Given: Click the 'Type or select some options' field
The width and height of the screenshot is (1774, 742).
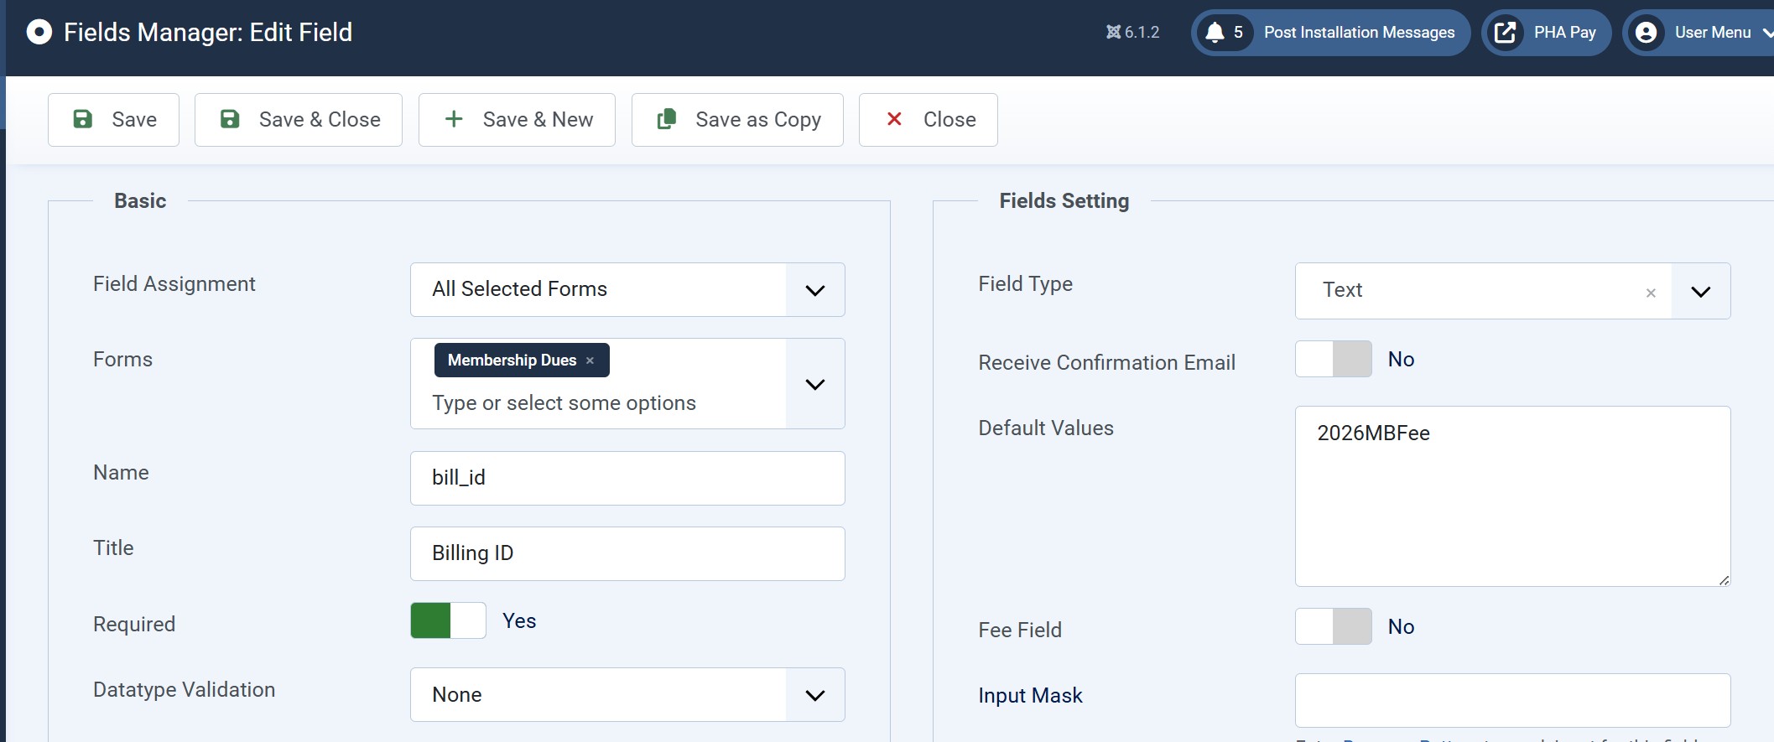Looking at the screenshot, I should tap(564, 403).
